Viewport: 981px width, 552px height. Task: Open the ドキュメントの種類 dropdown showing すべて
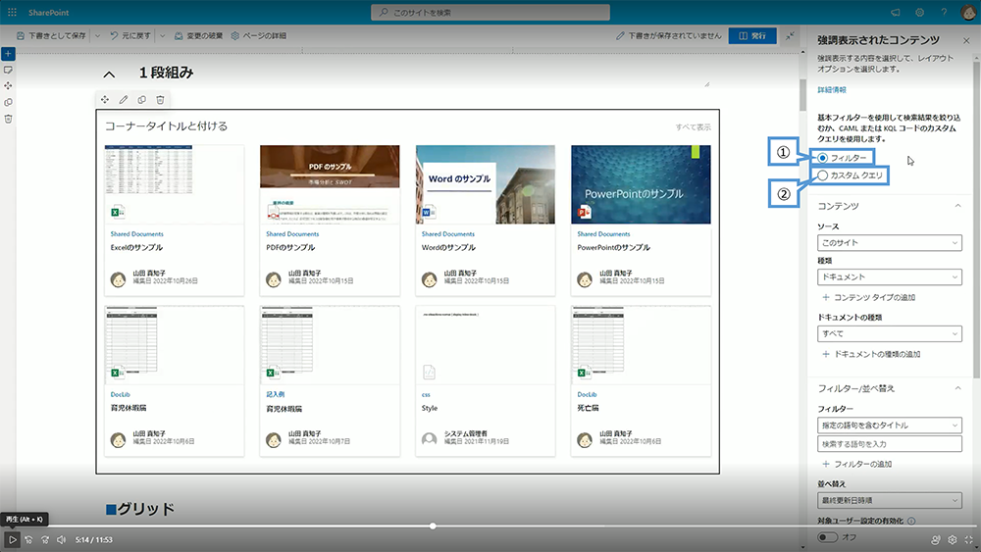(889, 333)
